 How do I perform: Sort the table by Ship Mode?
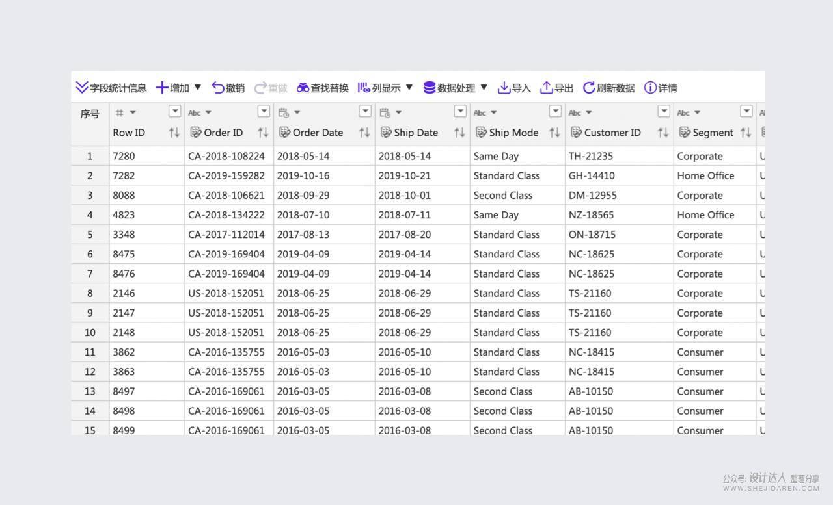coord(554,133)
